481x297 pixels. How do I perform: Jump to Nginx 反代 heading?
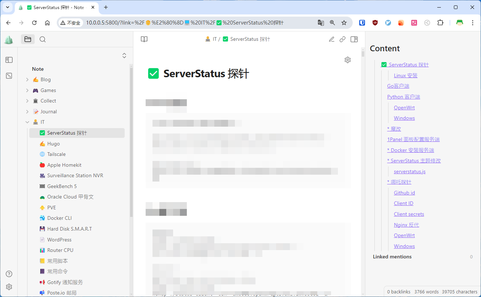pyautogui.click(x=407, y=225)
